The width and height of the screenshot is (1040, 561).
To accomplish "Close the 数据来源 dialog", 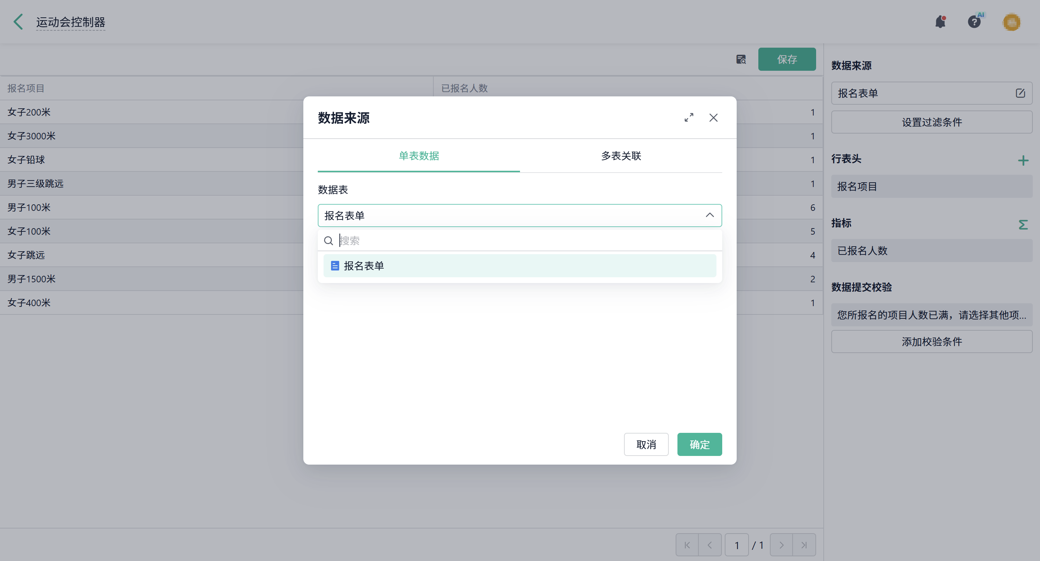I will click(714, 117).
